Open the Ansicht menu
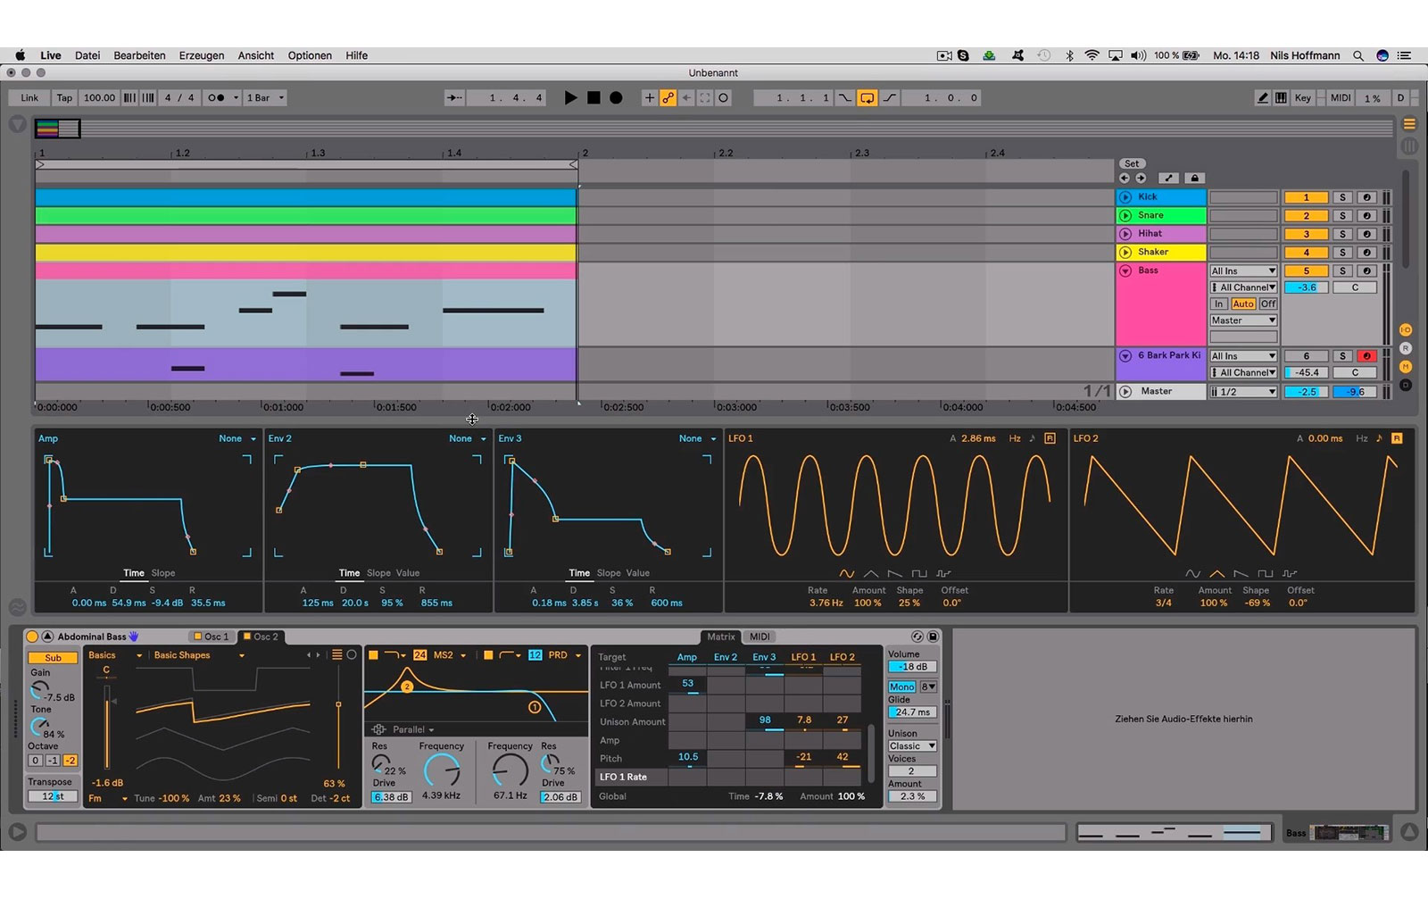This screenshot has height=899, width=1428. tap(255, 55)
